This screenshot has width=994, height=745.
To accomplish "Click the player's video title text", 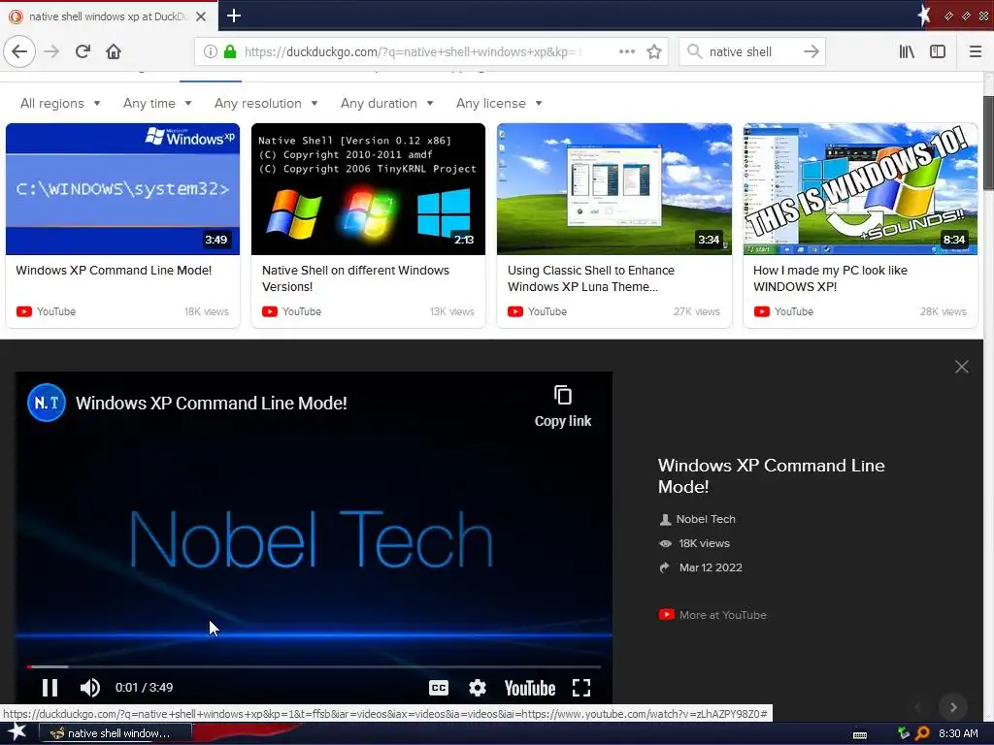I will click(211, 403).
